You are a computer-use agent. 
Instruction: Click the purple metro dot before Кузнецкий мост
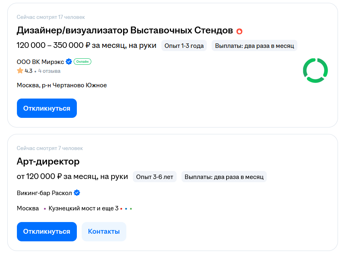click(x=44, y=208)
